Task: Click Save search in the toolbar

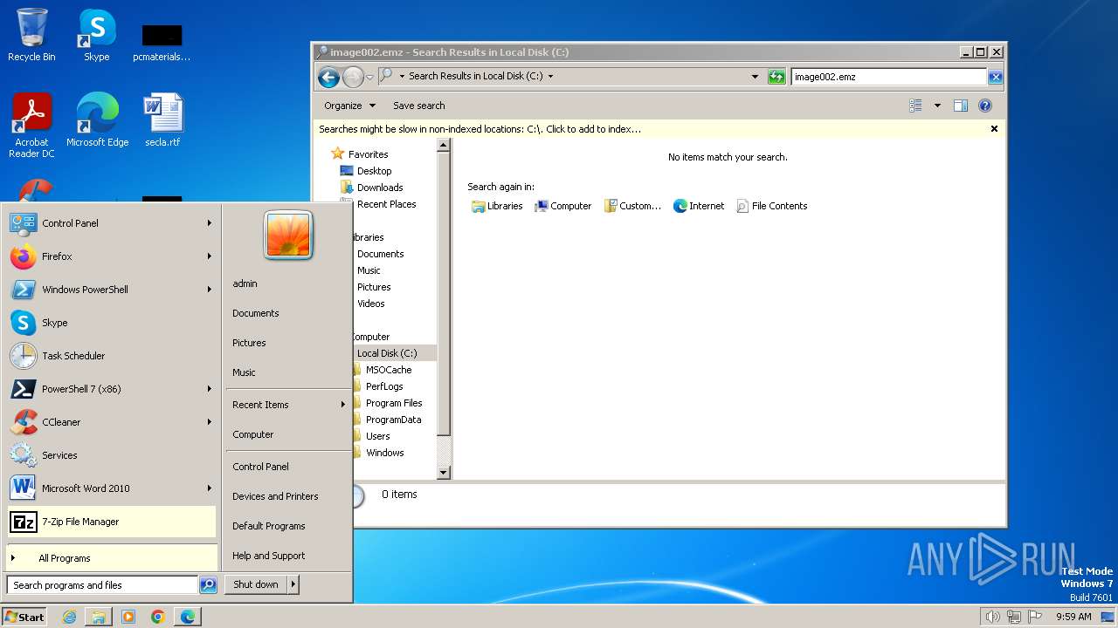Action: 419,106
